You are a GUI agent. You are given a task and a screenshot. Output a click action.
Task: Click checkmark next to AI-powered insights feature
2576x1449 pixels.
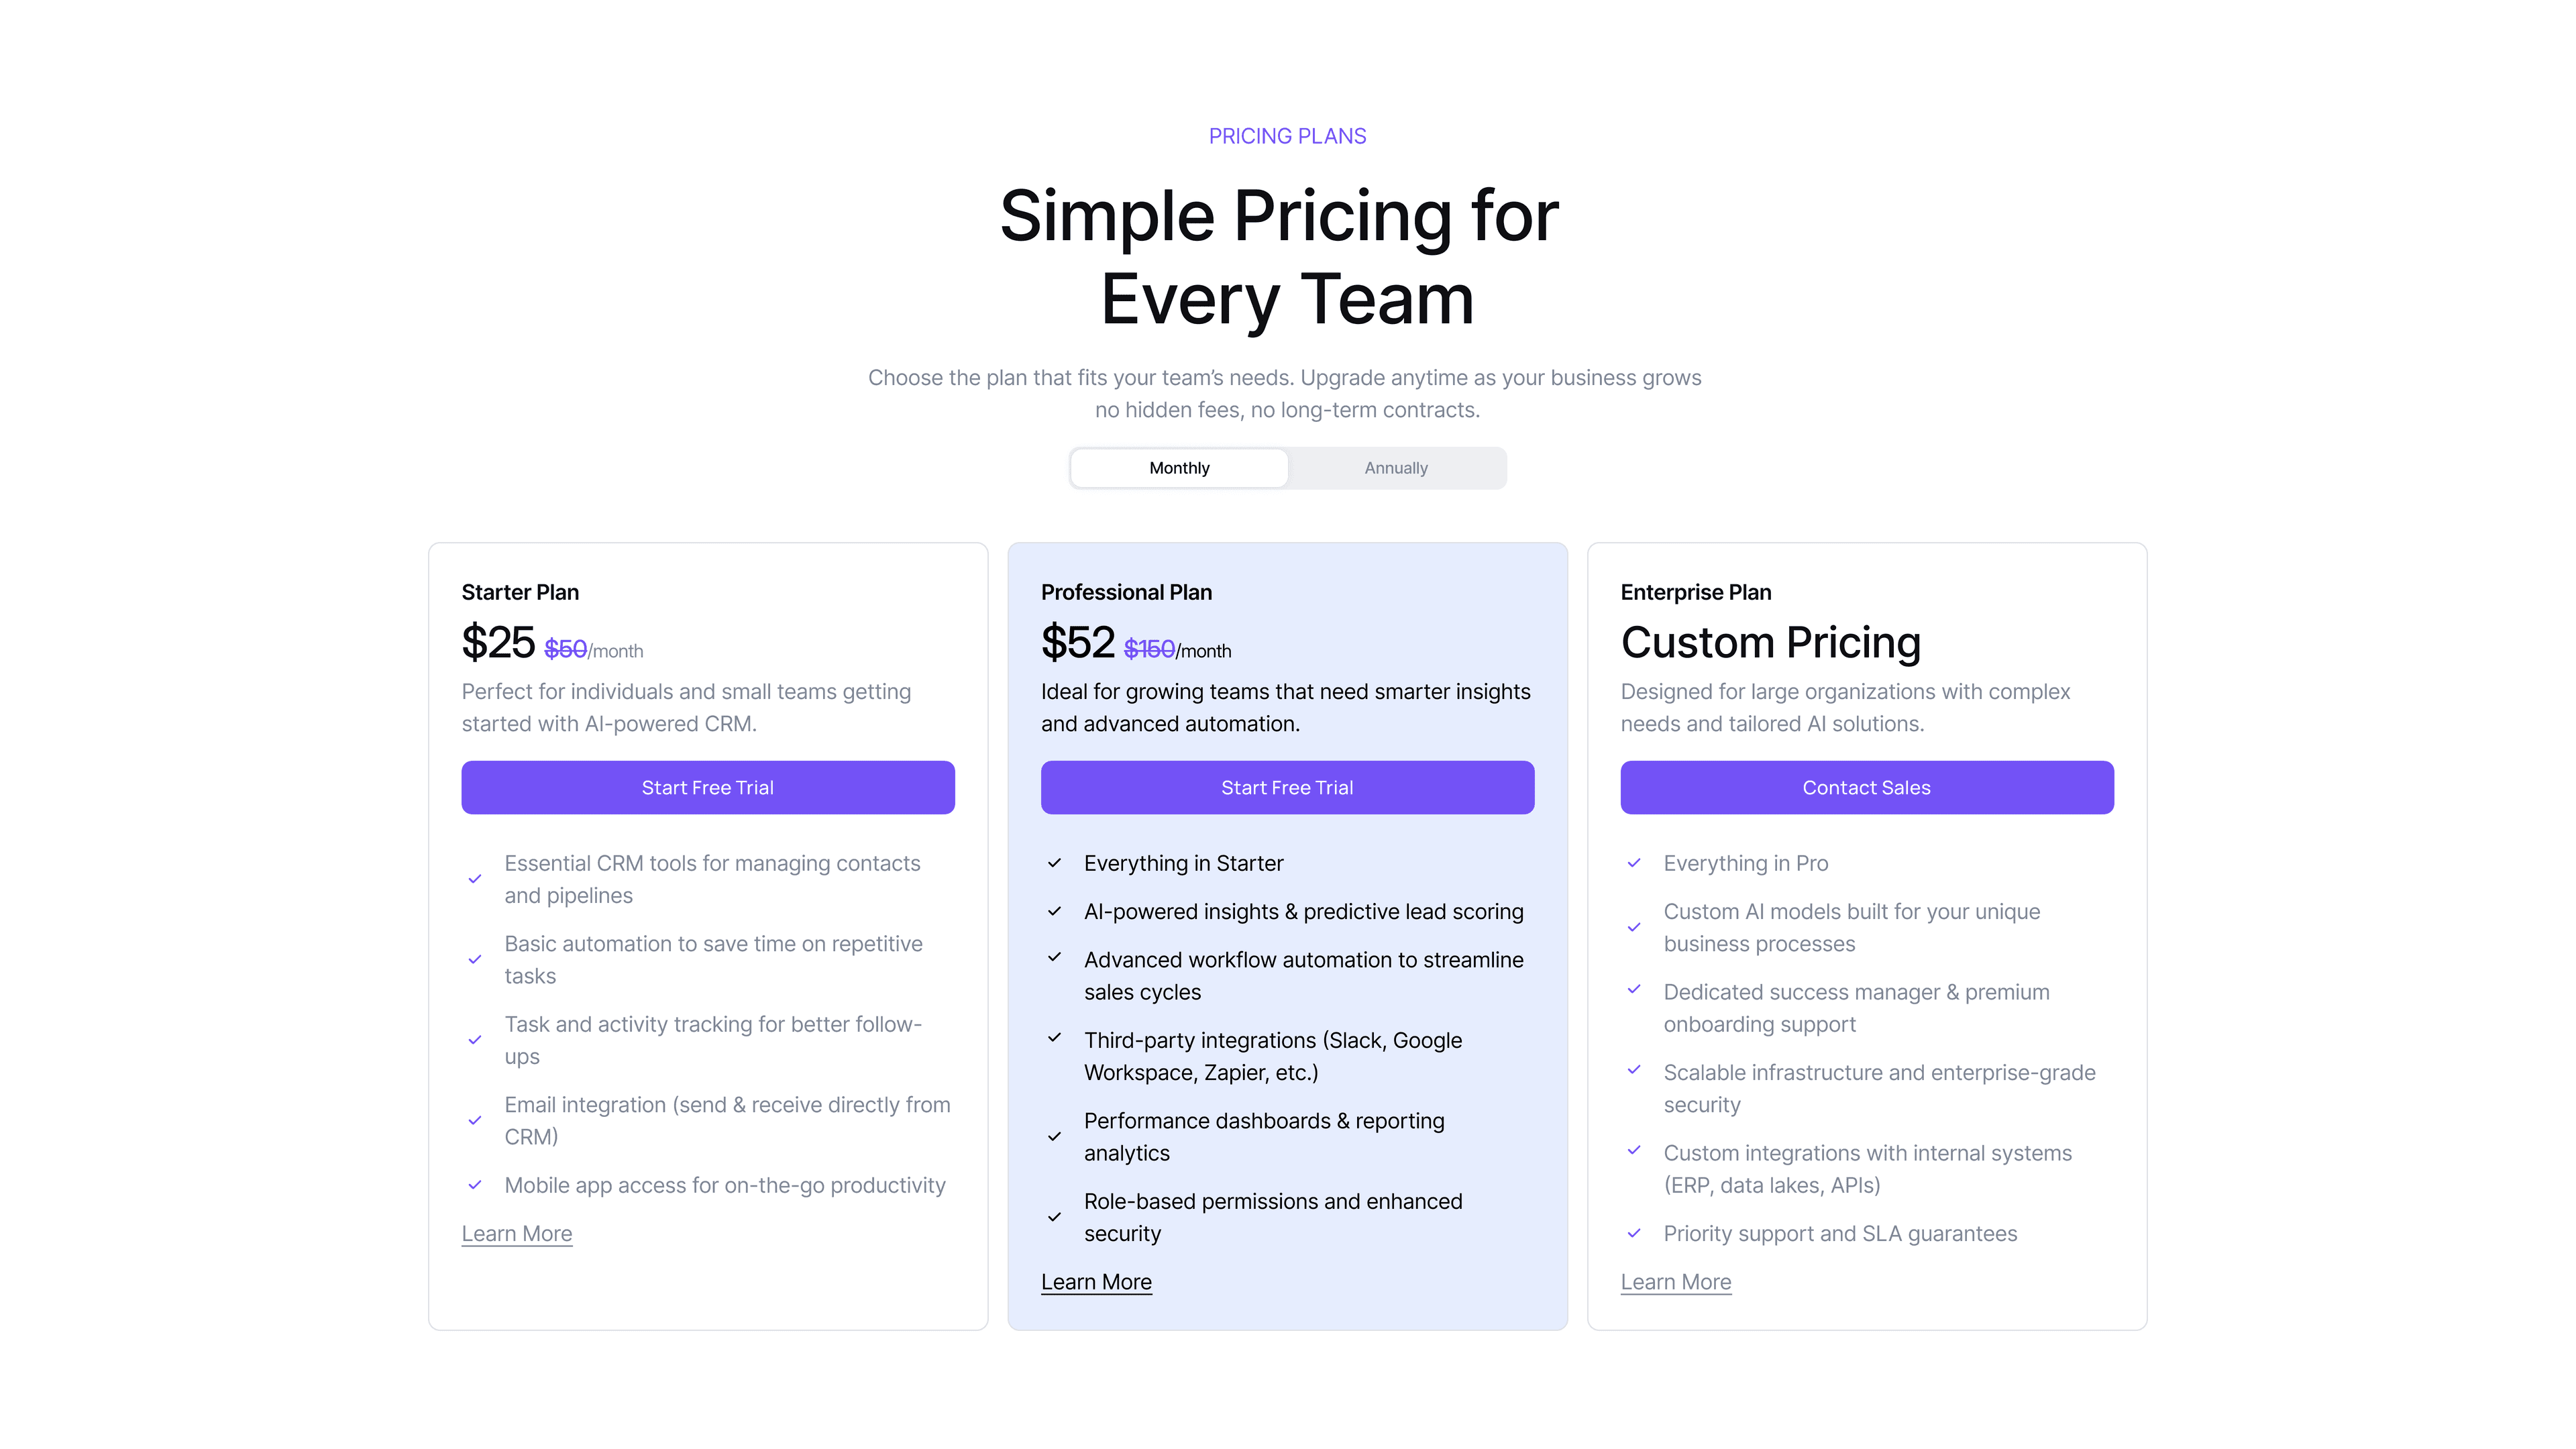pos(1054,911)
